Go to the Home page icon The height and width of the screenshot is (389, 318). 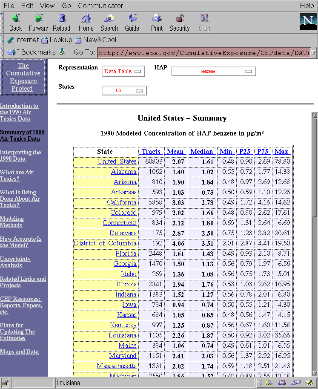86,19
